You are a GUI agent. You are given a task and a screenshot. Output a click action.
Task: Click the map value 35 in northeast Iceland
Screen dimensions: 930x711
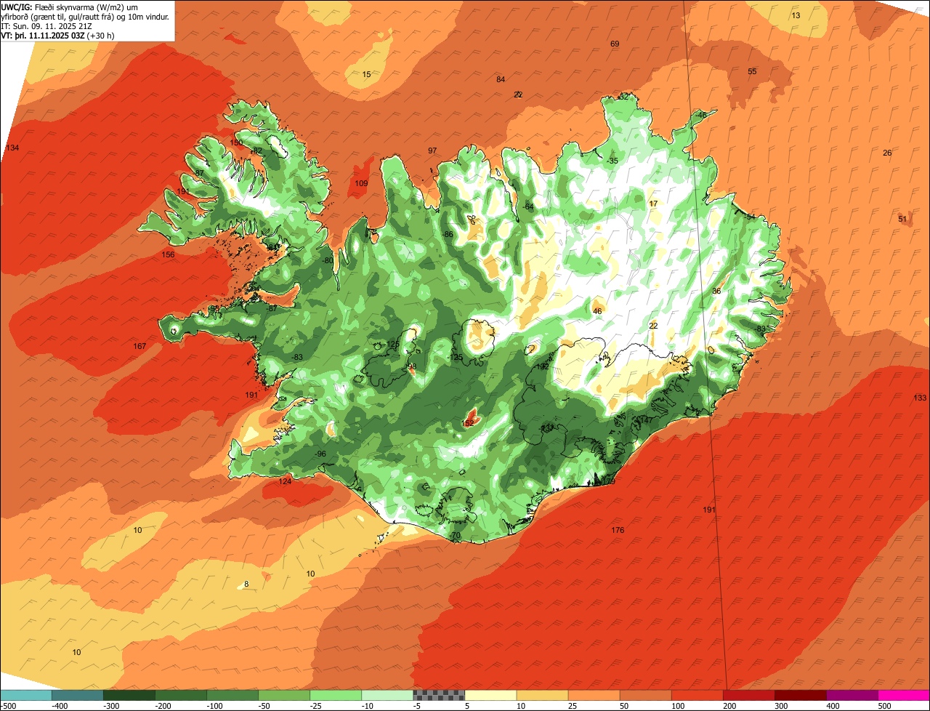coord(613,161)
